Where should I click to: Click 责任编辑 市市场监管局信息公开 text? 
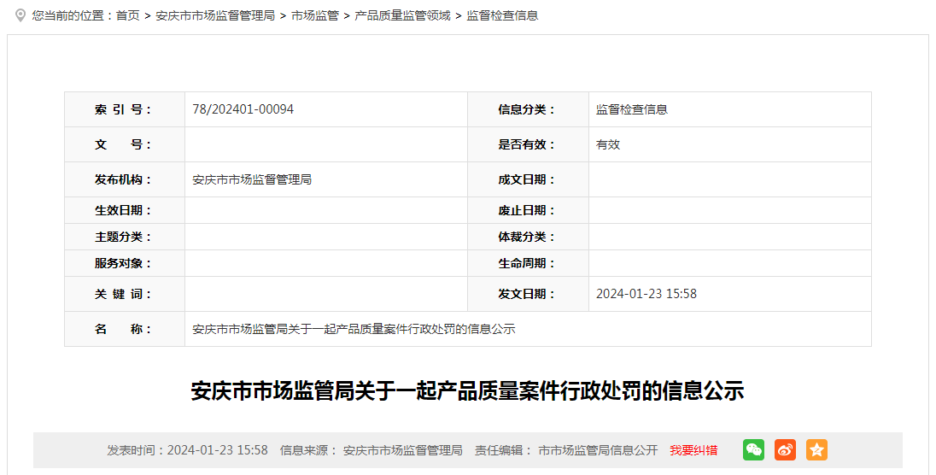click(566, 450)
